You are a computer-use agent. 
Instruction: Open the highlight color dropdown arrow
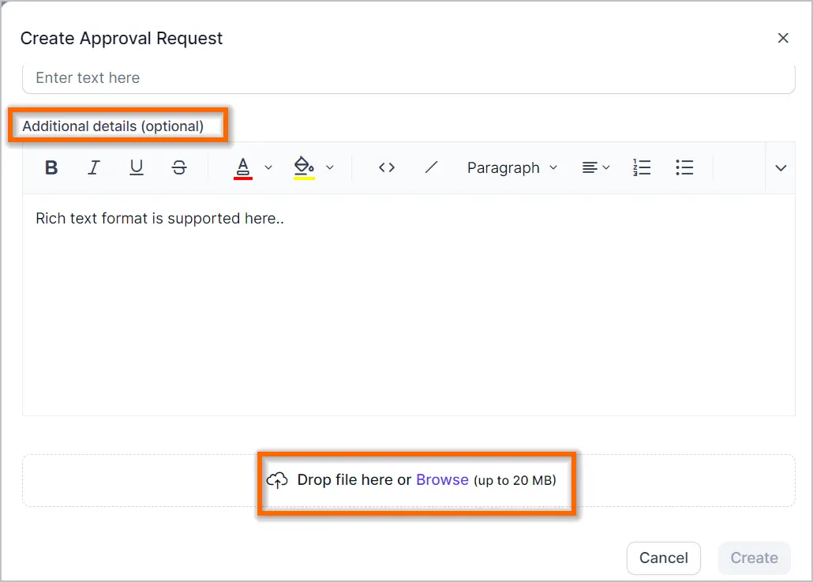click(x=330, y=167)
